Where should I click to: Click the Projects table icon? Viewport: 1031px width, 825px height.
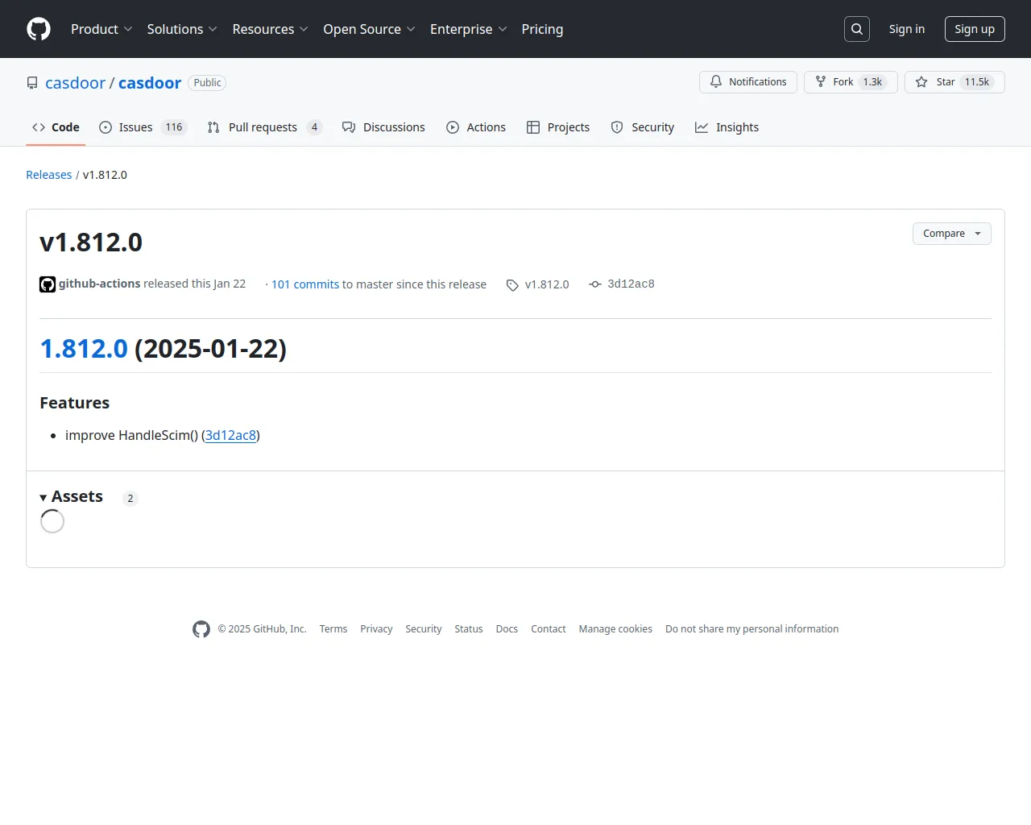[533, 127]
